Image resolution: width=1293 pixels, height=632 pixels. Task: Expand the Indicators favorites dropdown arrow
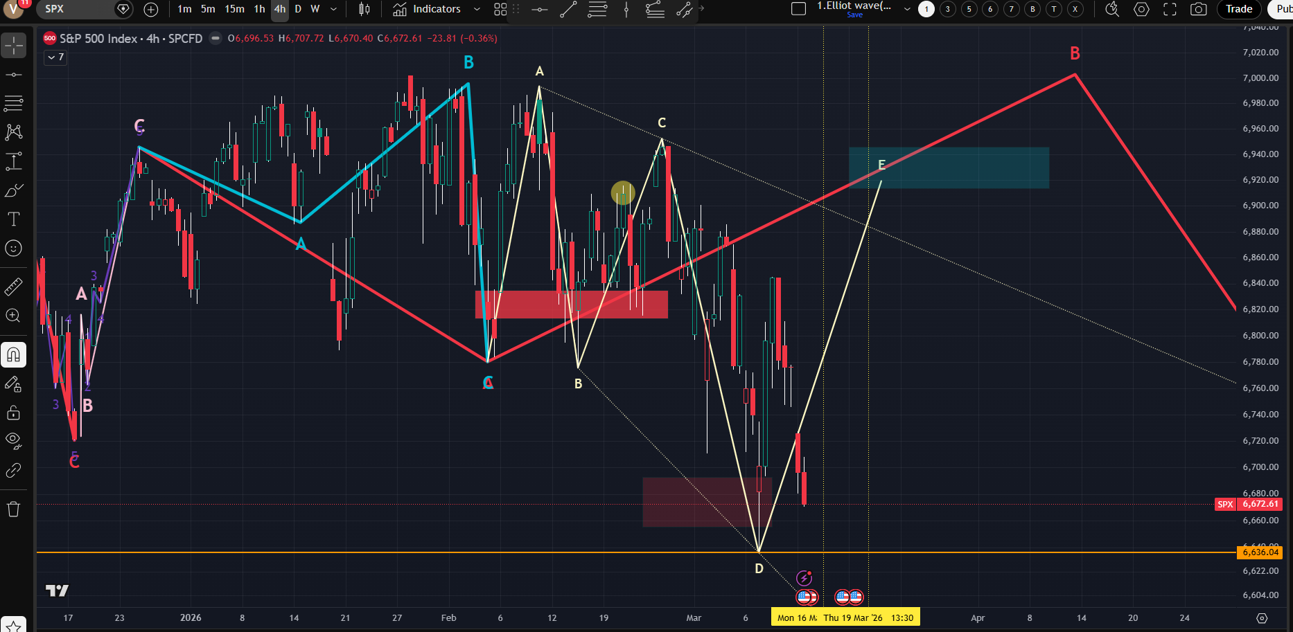coord(477,9)
